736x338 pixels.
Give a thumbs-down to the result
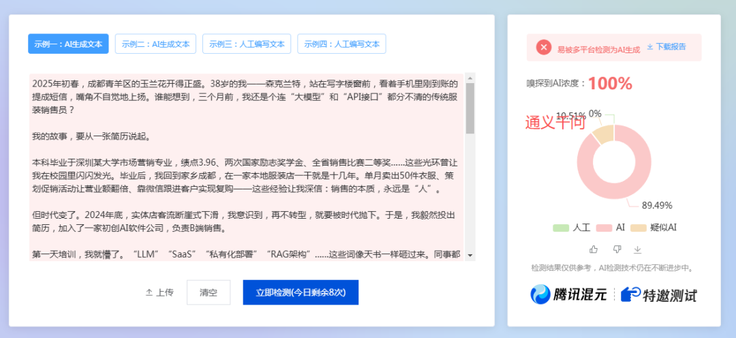coord(617,249)
